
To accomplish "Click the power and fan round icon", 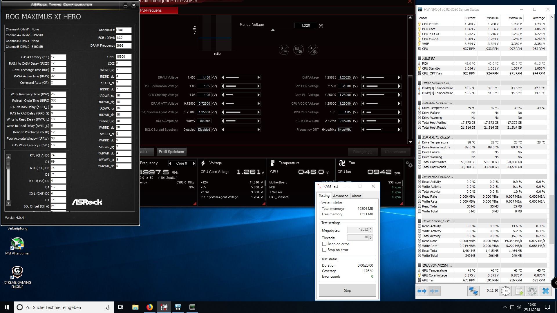I will coord(313,50).
